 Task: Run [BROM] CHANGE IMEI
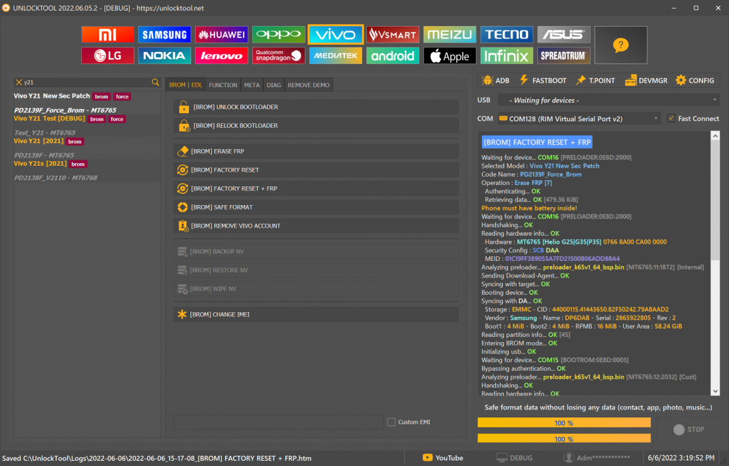316,314
